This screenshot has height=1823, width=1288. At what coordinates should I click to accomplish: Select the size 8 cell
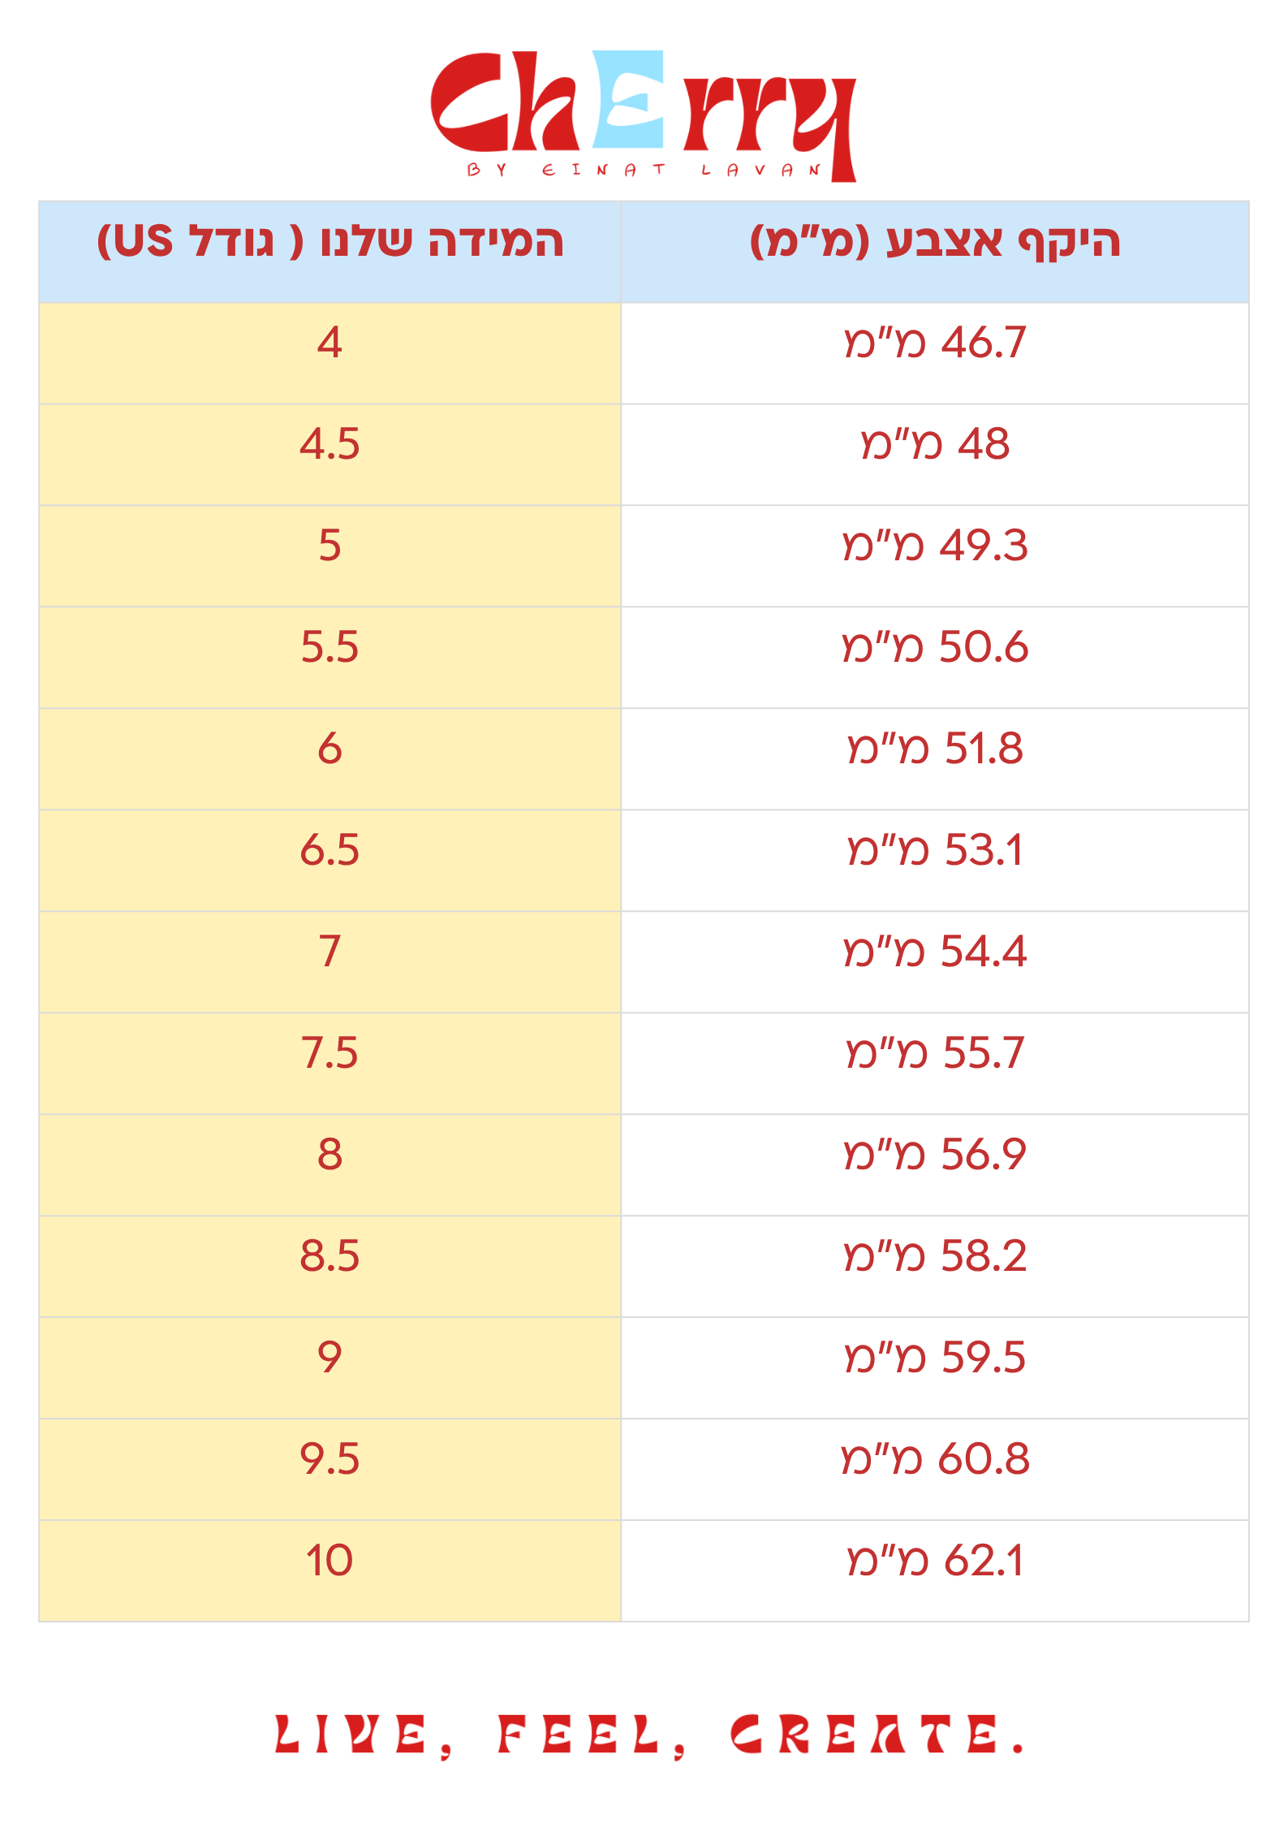pyautogui.click(x=330, y=1155)
